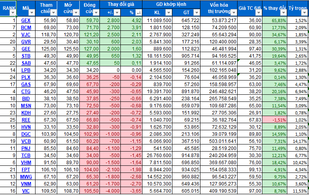Select CTG volume cell 19.391.700

point(157,92)
